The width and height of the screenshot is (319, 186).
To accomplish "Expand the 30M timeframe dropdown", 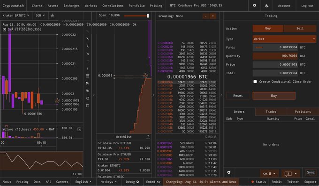I will pos(40,15).
